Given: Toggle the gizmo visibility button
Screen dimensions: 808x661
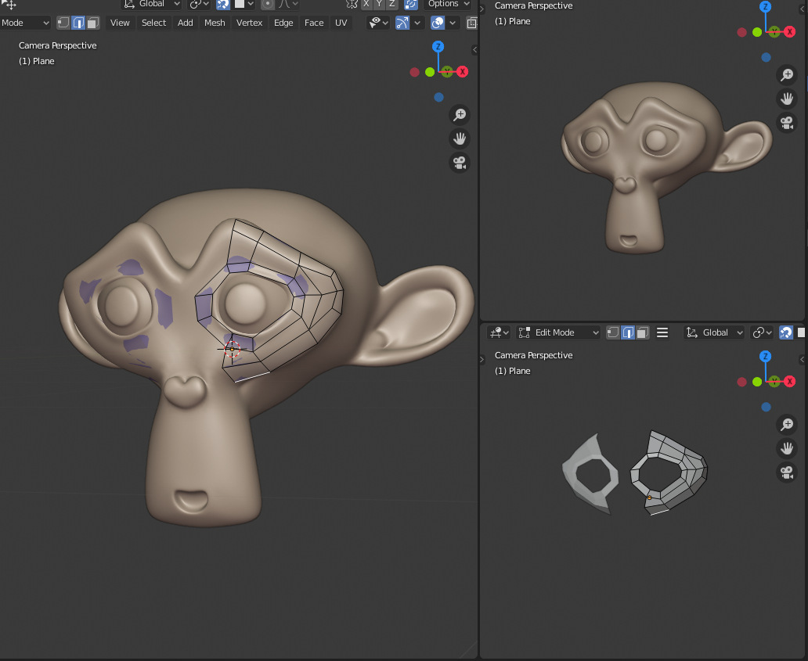Looking at the screenshot, I should [402, 23].
